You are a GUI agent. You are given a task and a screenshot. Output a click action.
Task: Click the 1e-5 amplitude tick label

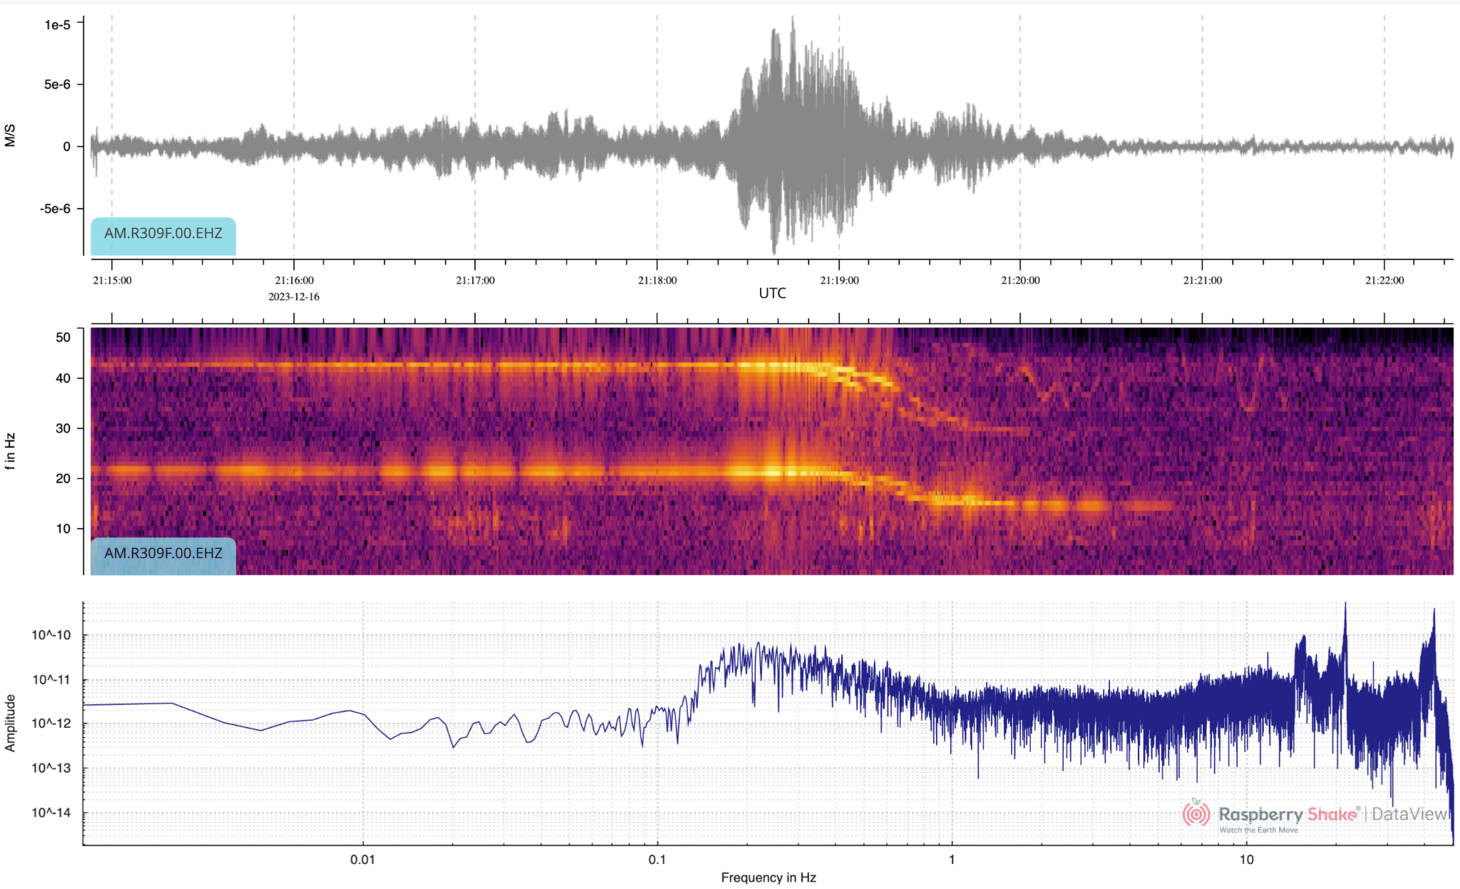pyautogui.click(x=57, y=25)
